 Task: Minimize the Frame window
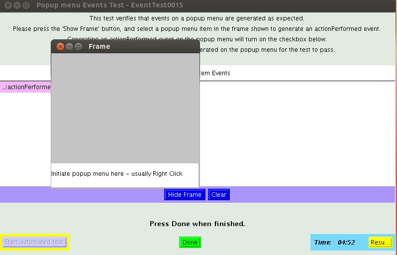coord(70,46)
